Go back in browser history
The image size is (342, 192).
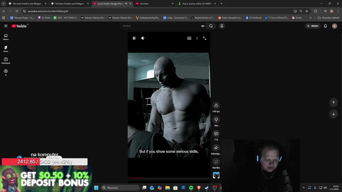(x=4, y=11)
